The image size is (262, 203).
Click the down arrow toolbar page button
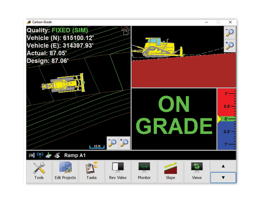(x=223, y=177)
